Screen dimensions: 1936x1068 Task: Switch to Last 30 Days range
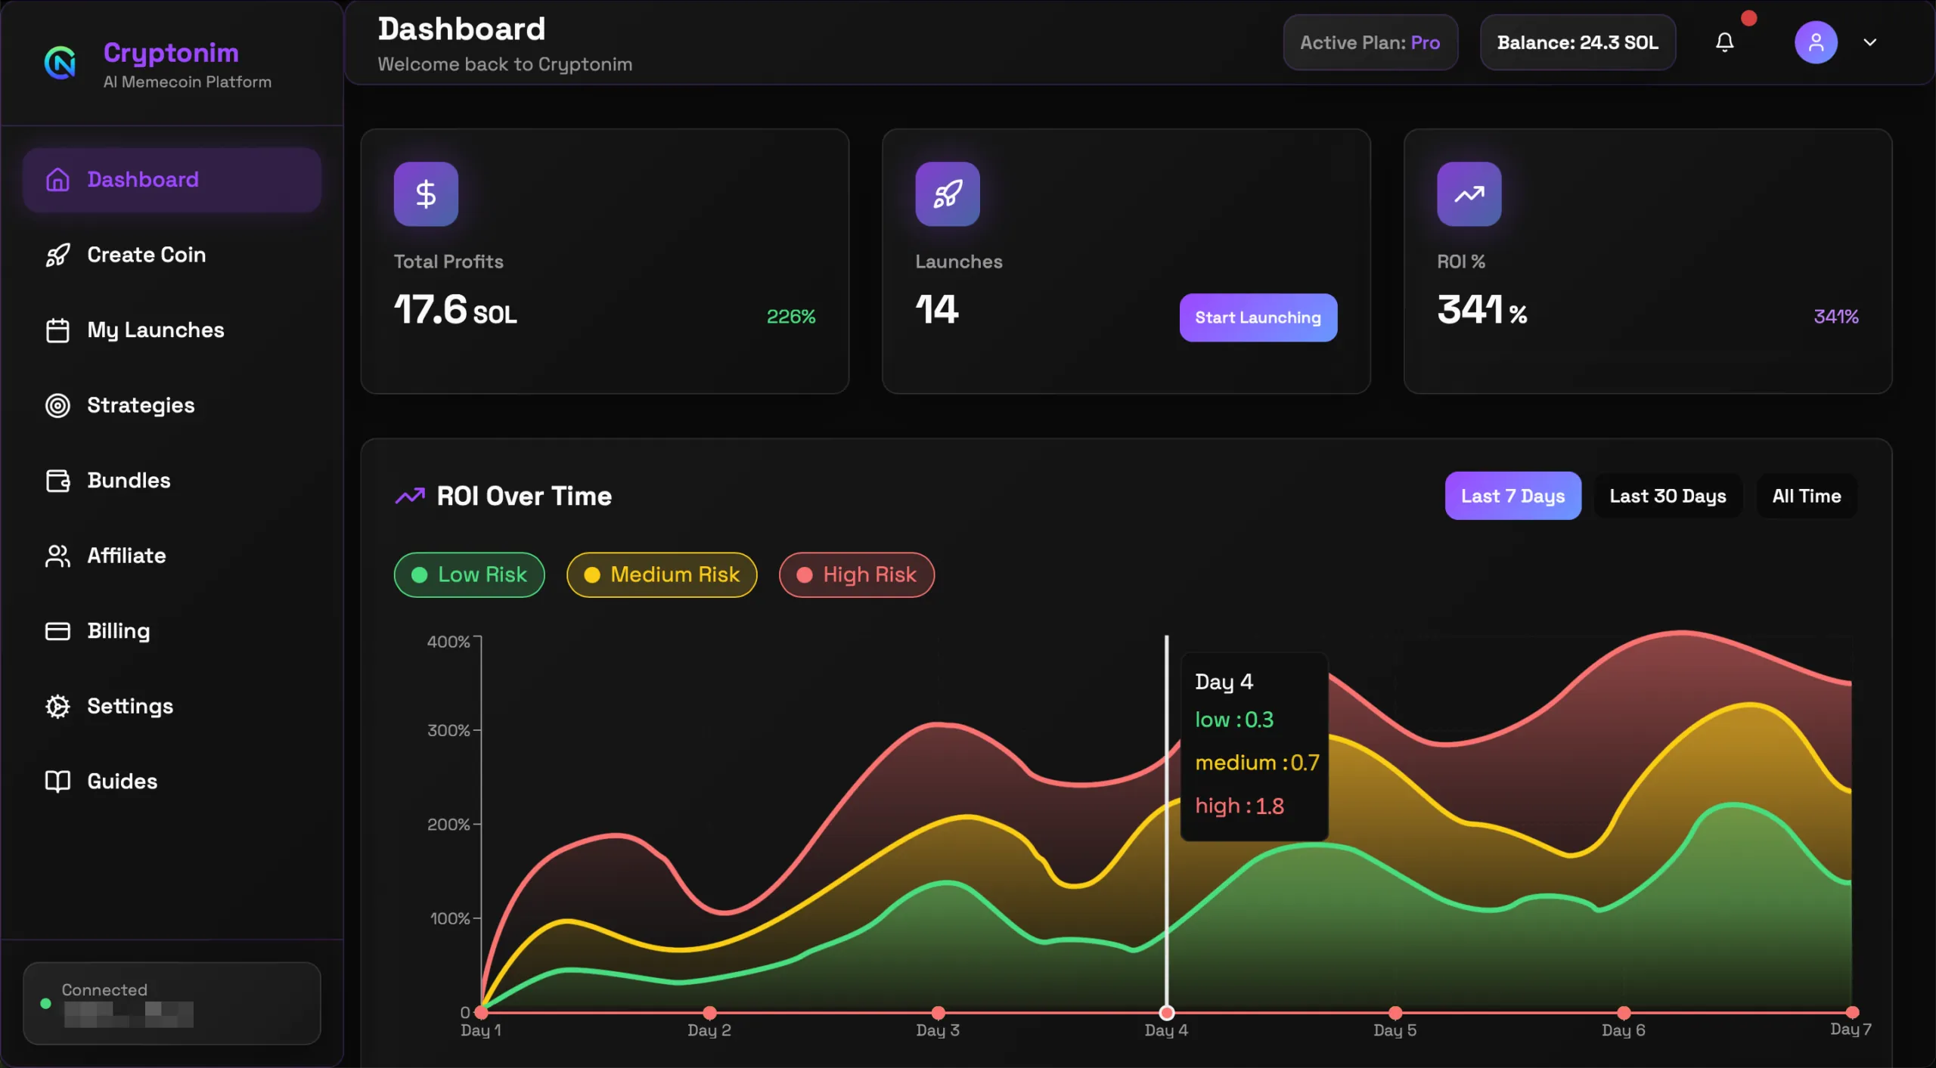[x=1668, y=496]
